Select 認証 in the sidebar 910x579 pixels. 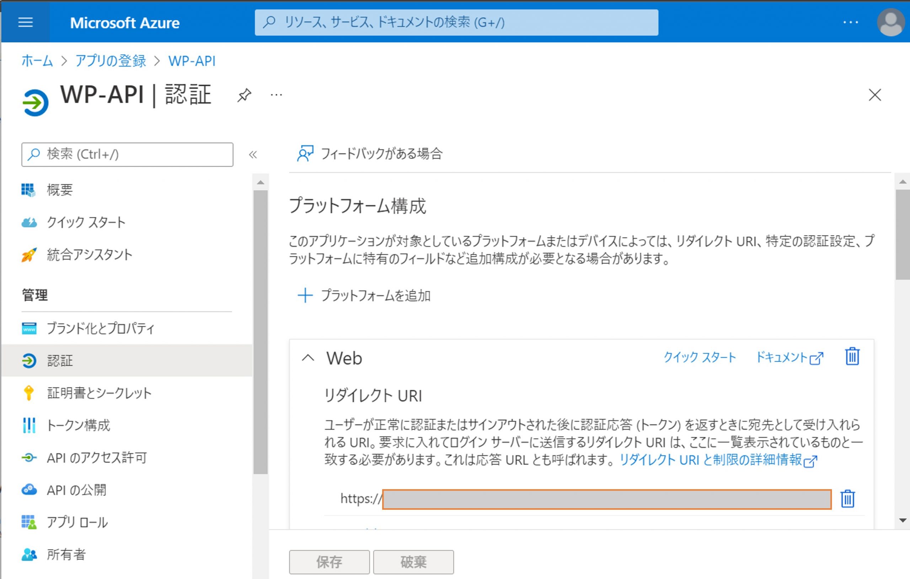pyautogui.click(x=126, y=360)
